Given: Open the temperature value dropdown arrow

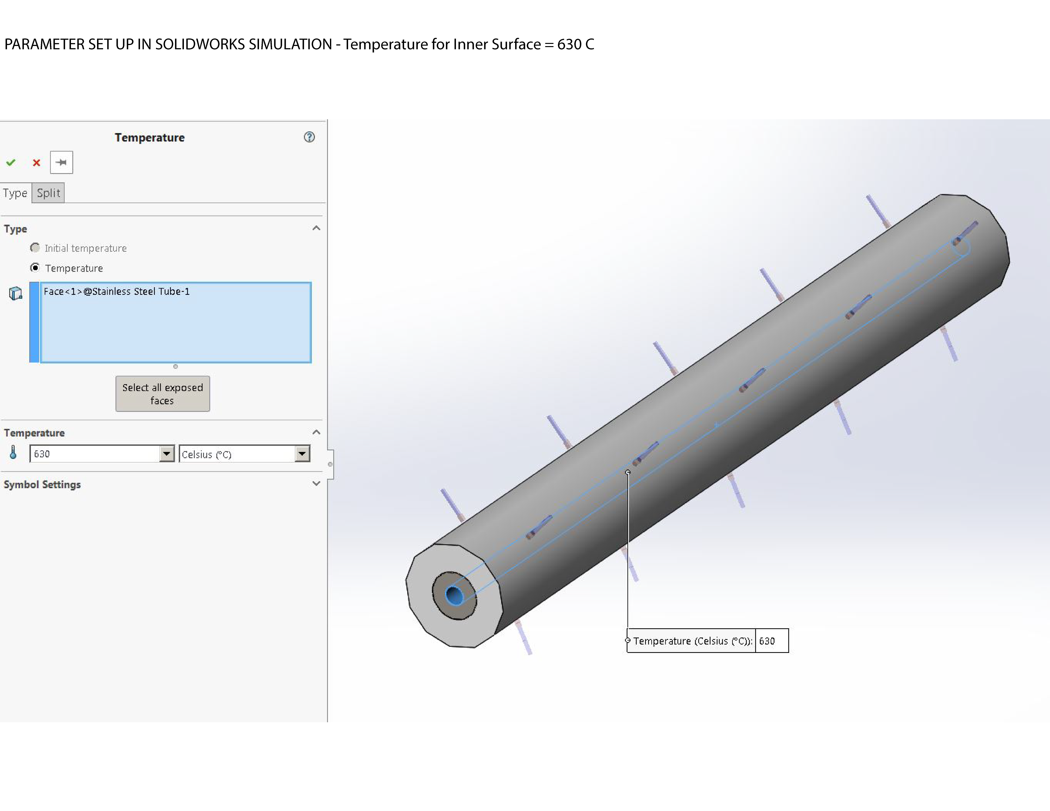Looking at the screenshot, I should pyautogui.click(x=166, y=454).
